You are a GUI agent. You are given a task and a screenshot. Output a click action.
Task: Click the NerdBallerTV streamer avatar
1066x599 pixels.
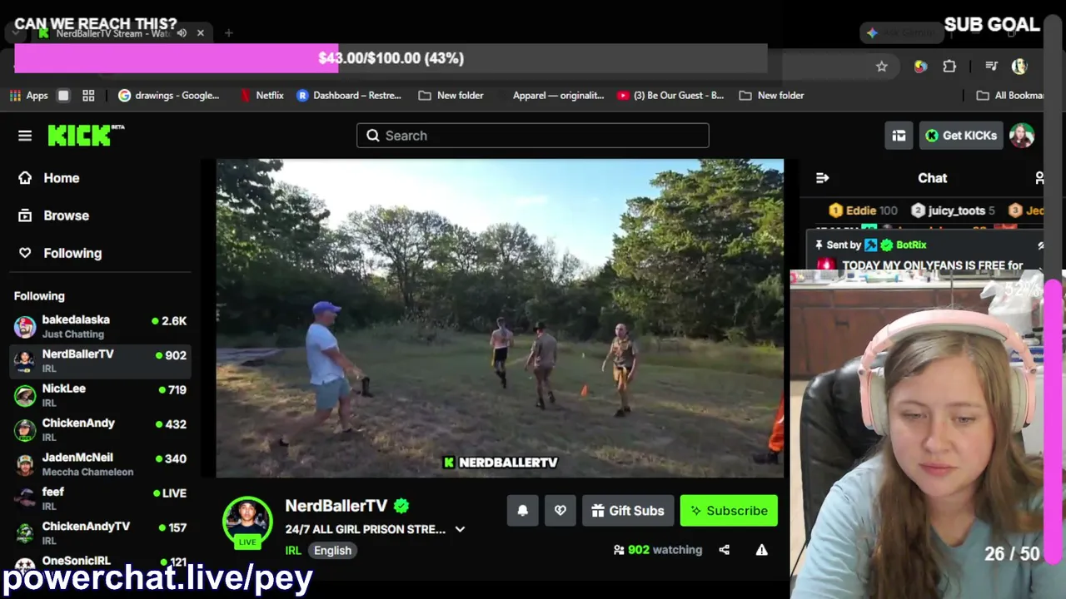(x=247, y=521)
